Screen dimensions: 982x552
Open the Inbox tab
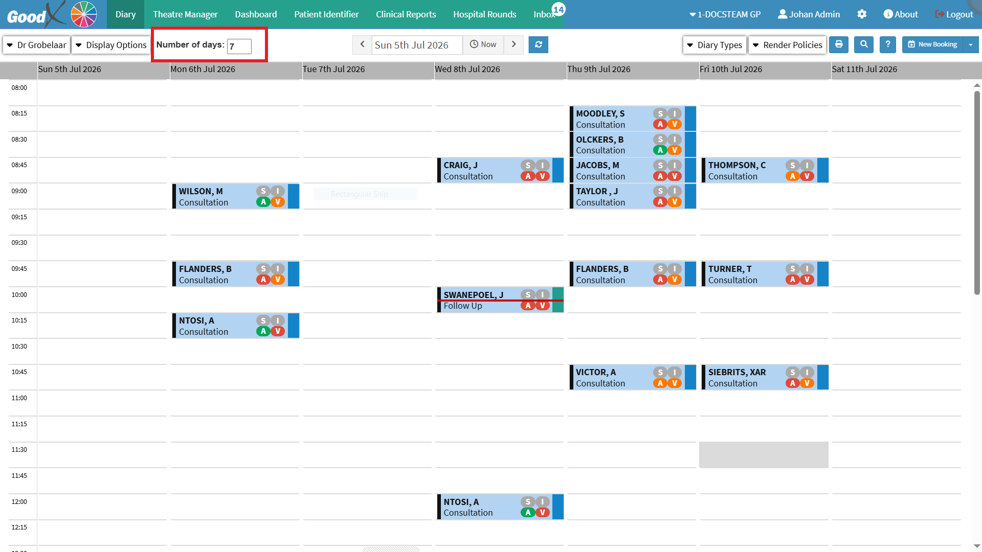(544, 14)
